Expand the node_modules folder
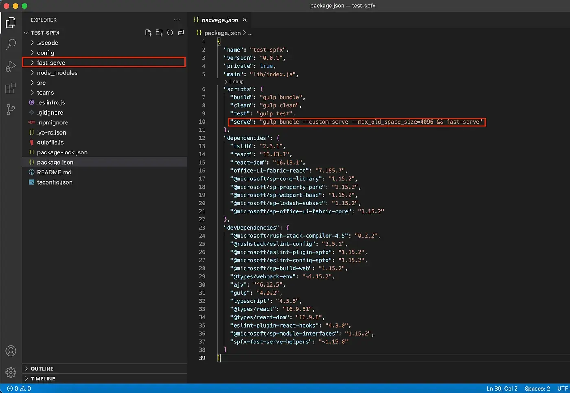 pyautogui.click(x=105, y=73)
